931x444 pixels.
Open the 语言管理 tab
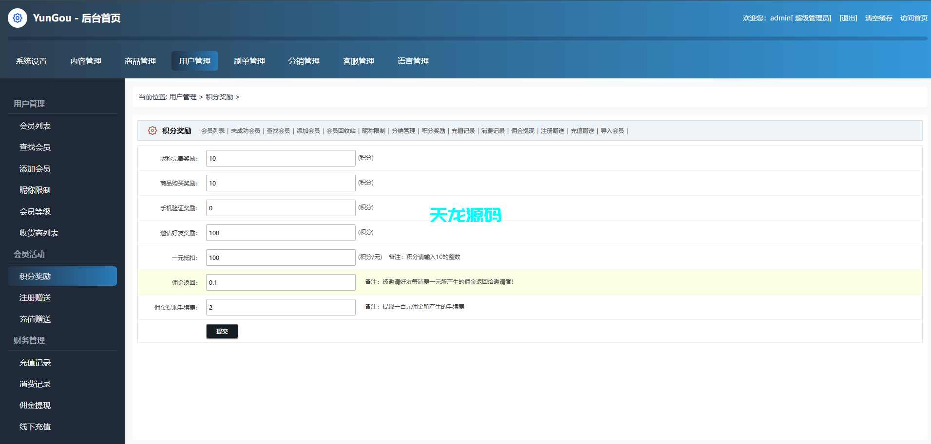pyautogui.click(x=412, y=61)
